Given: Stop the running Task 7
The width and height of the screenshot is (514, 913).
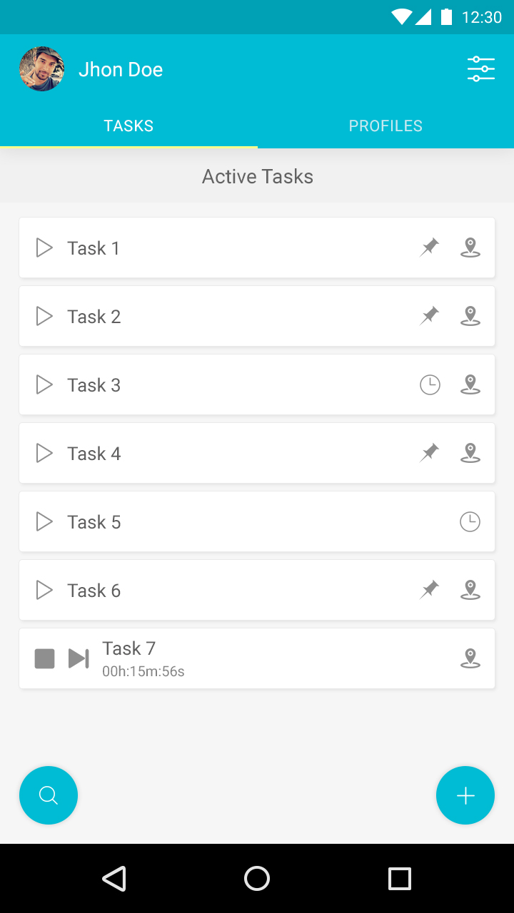Looking at the screenshot, I should (x=45, y=658).
